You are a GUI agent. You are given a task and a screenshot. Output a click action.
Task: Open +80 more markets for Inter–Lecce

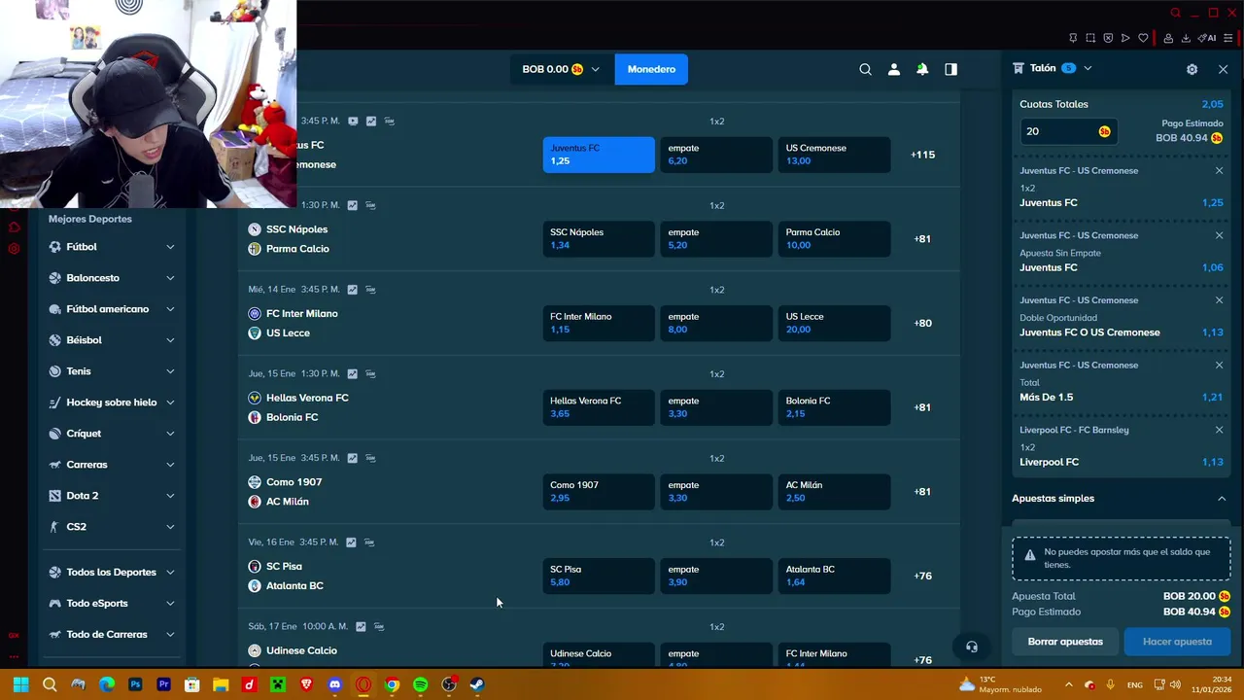[922, 323]
